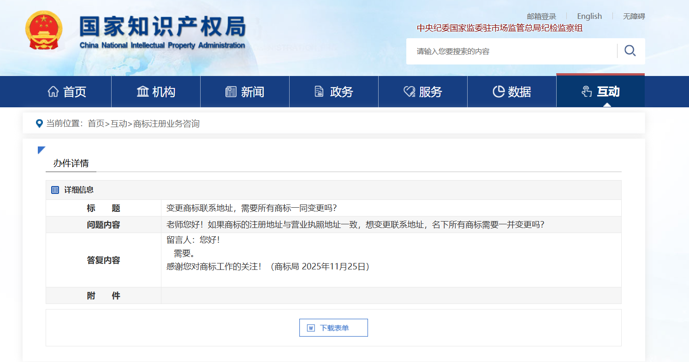Click the national emblem logo
689x362 pixels.
tap(44, 30)
